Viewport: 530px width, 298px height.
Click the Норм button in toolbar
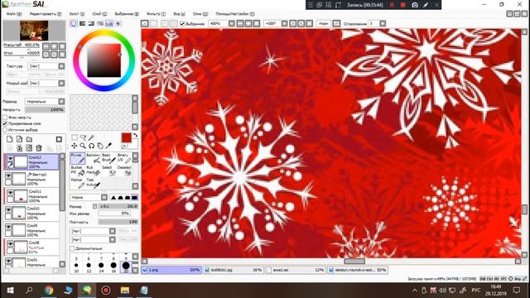[x=324, y=23]
